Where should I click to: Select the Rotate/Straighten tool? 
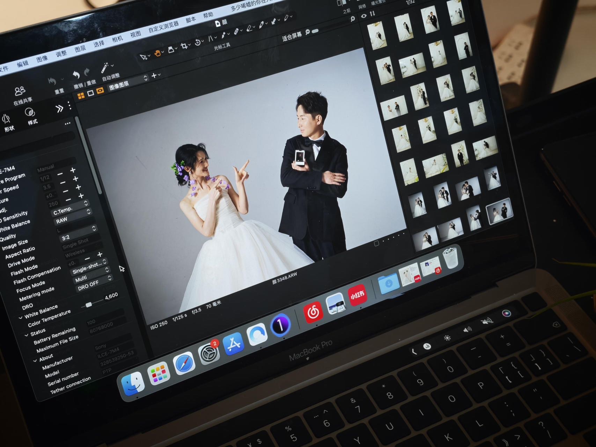pos(198,43)
